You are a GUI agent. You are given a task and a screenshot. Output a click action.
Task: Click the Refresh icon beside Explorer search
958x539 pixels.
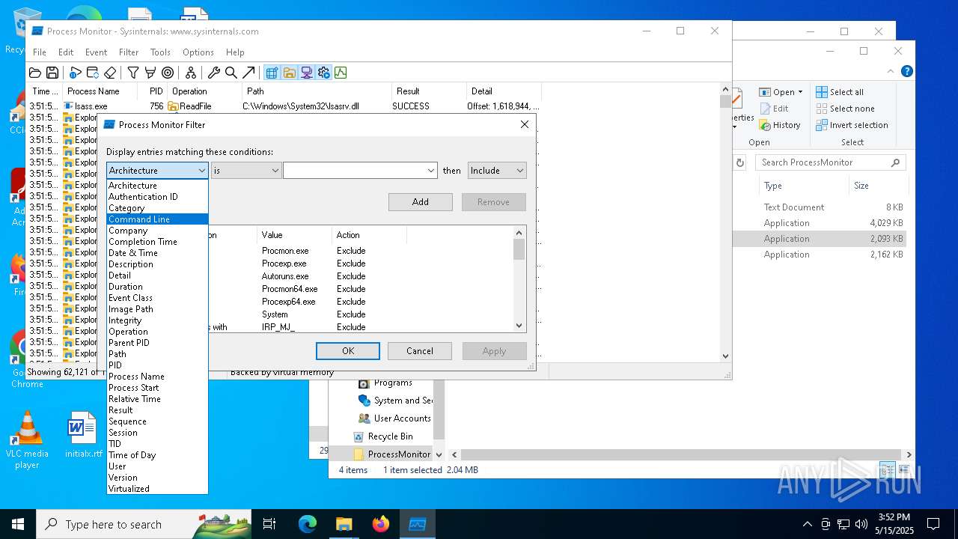pos(740,162)
